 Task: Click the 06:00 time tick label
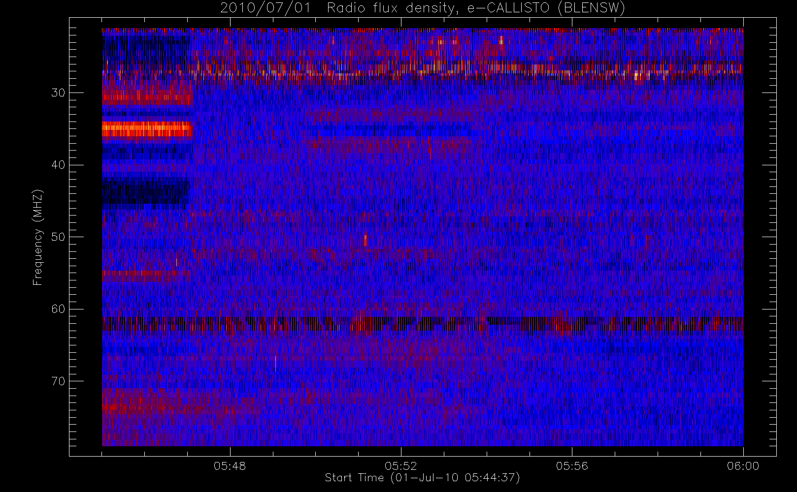(743, 466)
